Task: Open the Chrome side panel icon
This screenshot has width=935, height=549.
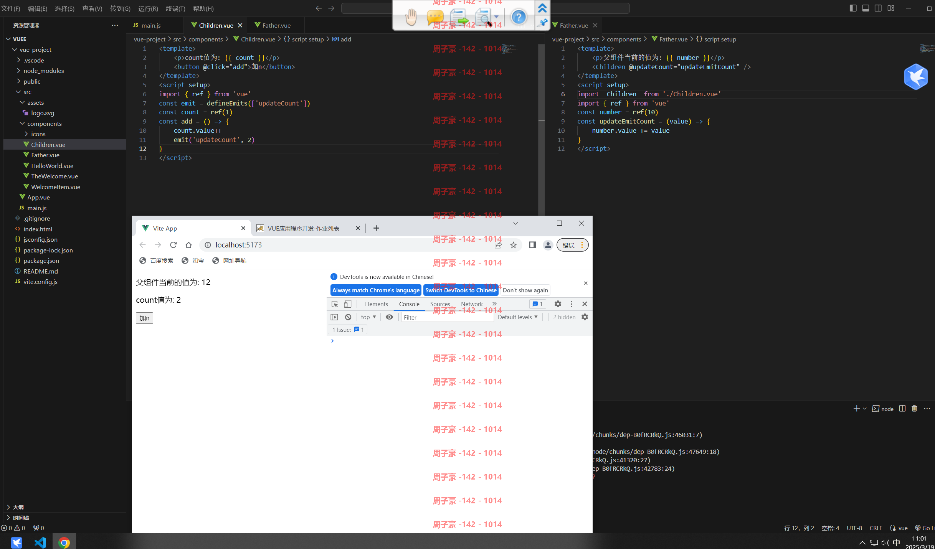Action: coord(532,245)
